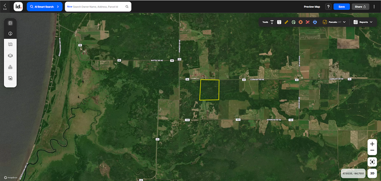The image size is (381, 181).
Task: Open the three-dot more options menu
Action: 374,7
